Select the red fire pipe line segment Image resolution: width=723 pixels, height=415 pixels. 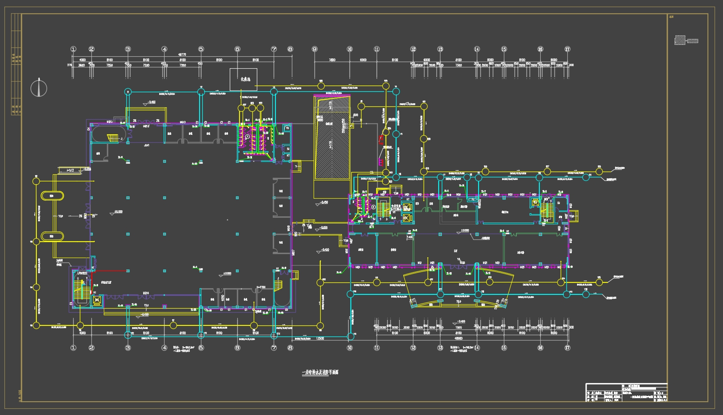[x=110, y=271]
